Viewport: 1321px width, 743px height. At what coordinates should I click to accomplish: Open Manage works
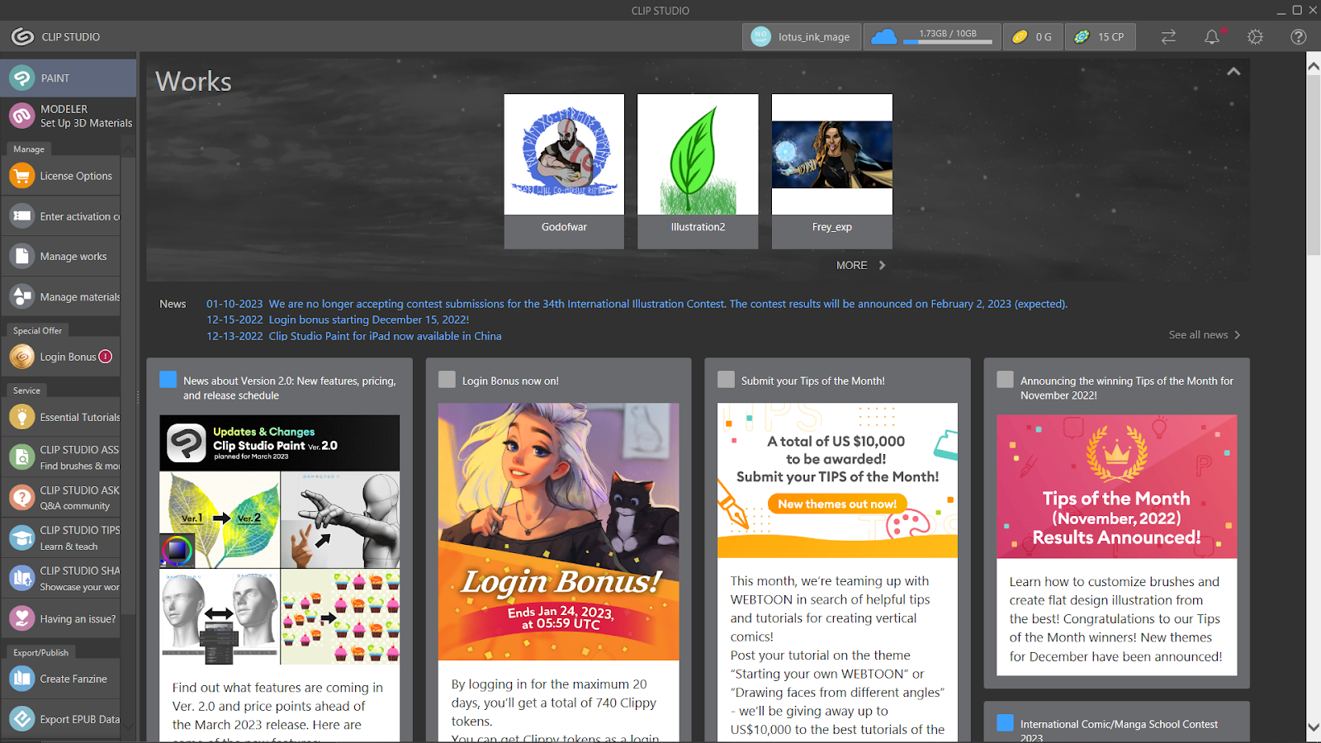pyautogui.click(x=61, y=257)
